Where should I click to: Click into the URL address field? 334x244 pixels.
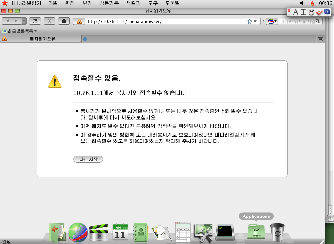[164, 22]
